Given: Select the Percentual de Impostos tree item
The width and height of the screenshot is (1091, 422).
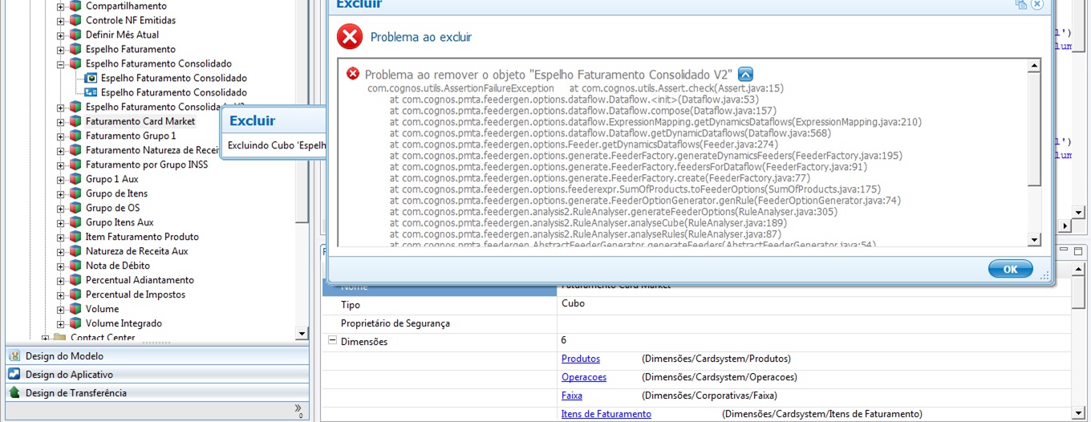Looking at the screenshot, I should click(x=136, y=294).
